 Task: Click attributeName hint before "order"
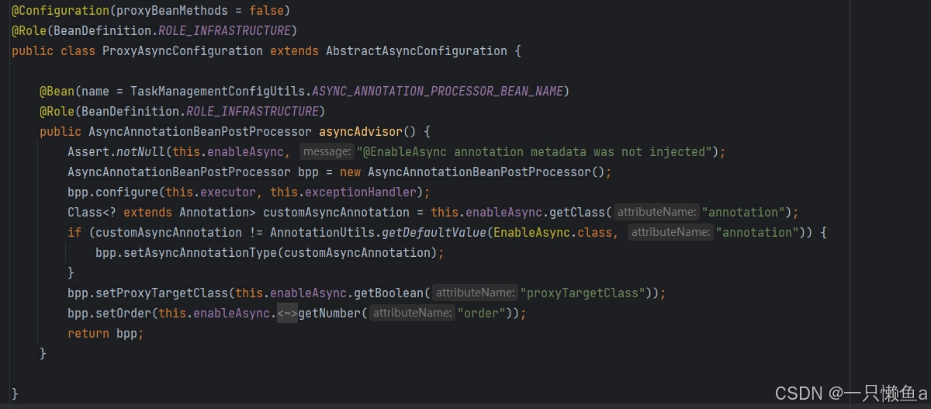(411, 314)
